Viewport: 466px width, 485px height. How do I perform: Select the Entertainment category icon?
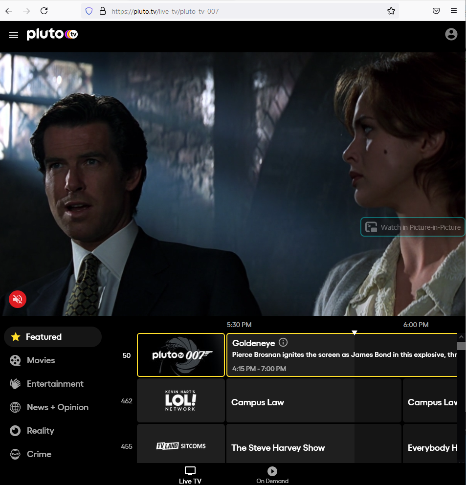(x=15, y=383)
